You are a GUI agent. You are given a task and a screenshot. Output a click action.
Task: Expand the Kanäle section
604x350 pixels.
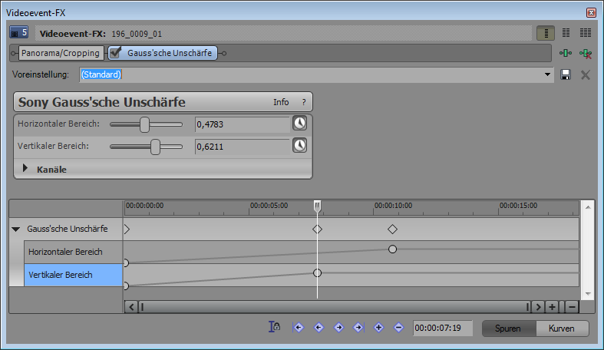(x=25, y=169)
